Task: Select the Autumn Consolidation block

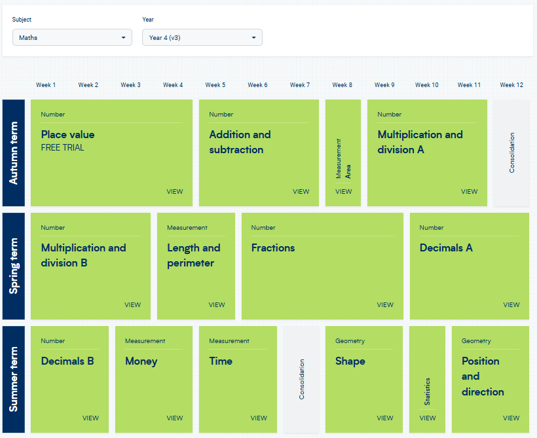Action: point(511,153)
